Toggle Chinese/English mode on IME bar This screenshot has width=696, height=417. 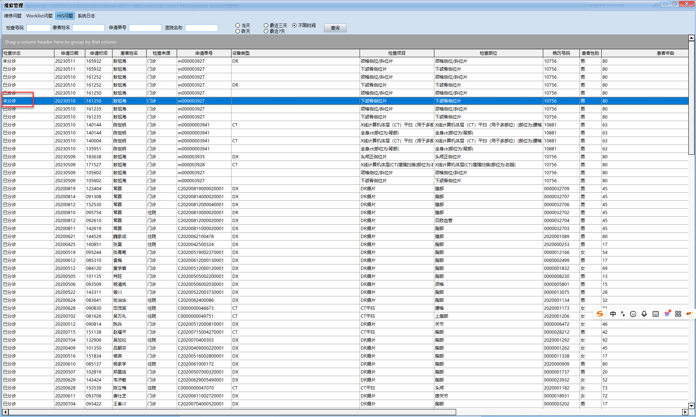click(x=613, y=314)
